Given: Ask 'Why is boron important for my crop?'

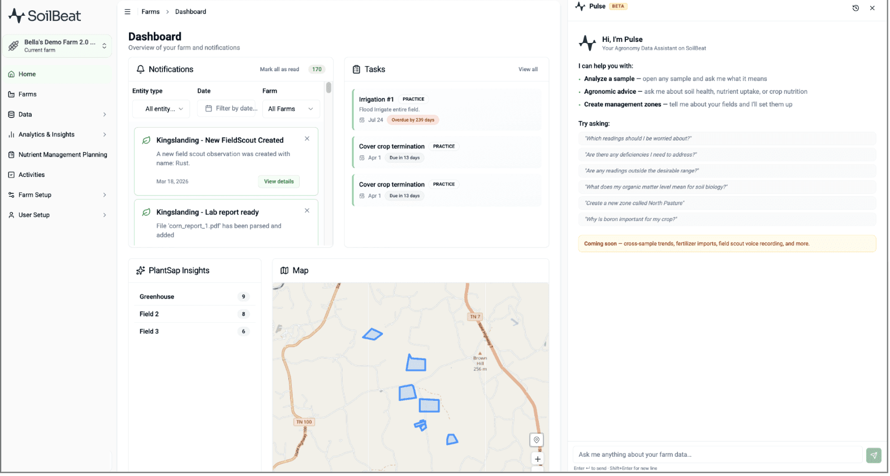Looking at the screenshot, I should point(727,219).
